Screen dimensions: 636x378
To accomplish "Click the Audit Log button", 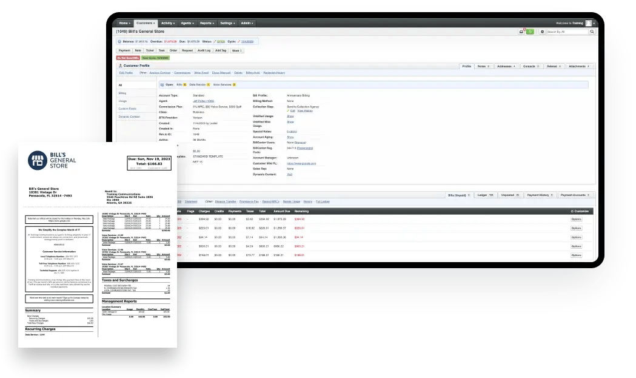I will [x=204, y=51].
